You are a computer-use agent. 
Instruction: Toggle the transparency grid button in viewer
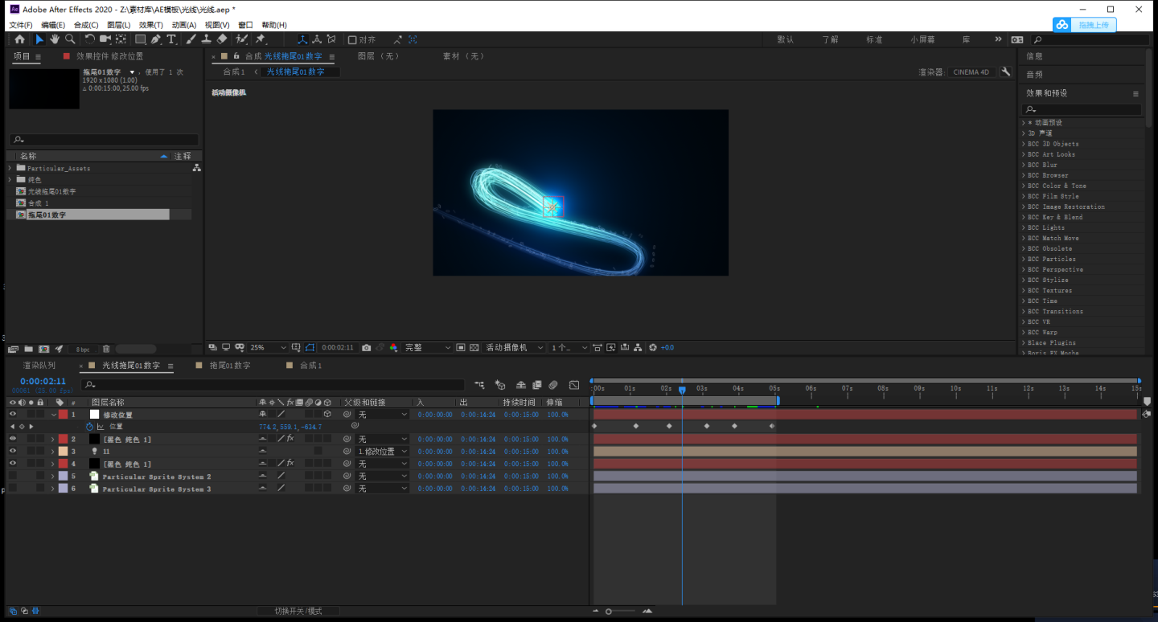474,348
